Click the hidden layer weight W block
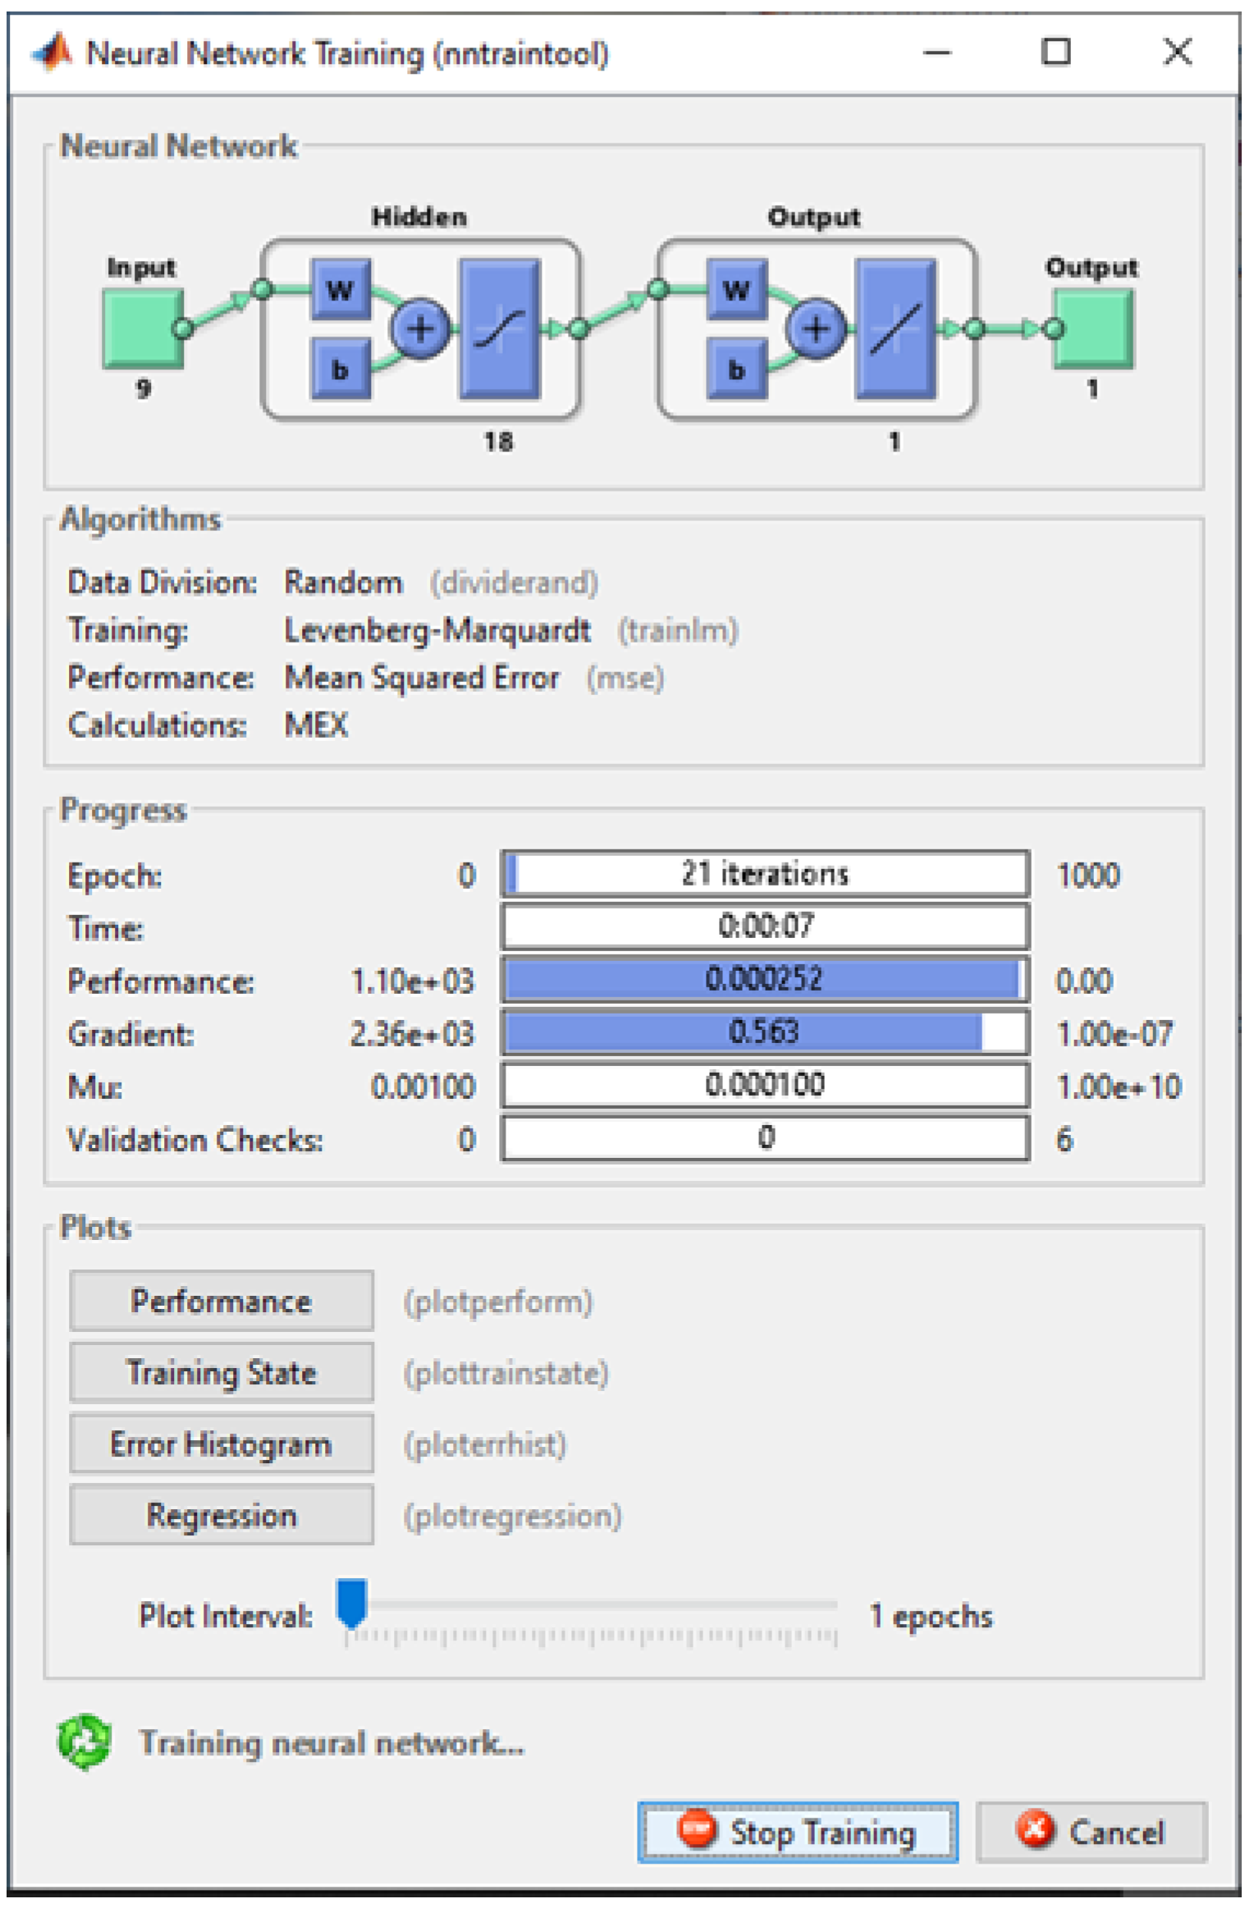Screen dimensions: 1254x1908 point(340,290)
